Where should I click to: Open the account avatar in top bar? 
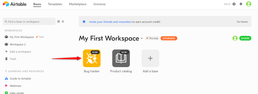(249, 4)
